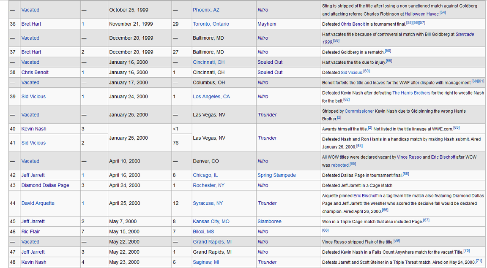The height and width of the screenshot is (268, 487).
Task: Open the Vacated link dated October 25, 1999
Action: pos(30,10)
